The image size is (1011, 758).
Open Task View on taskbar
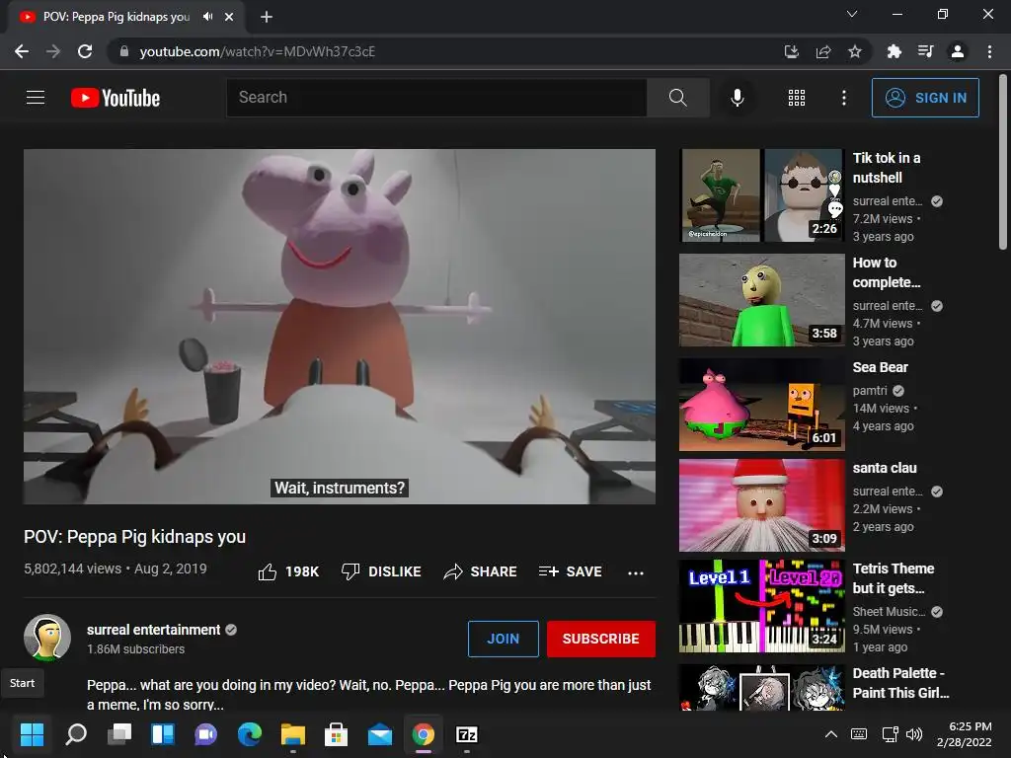pyautogui.click(x=119, y=734)
